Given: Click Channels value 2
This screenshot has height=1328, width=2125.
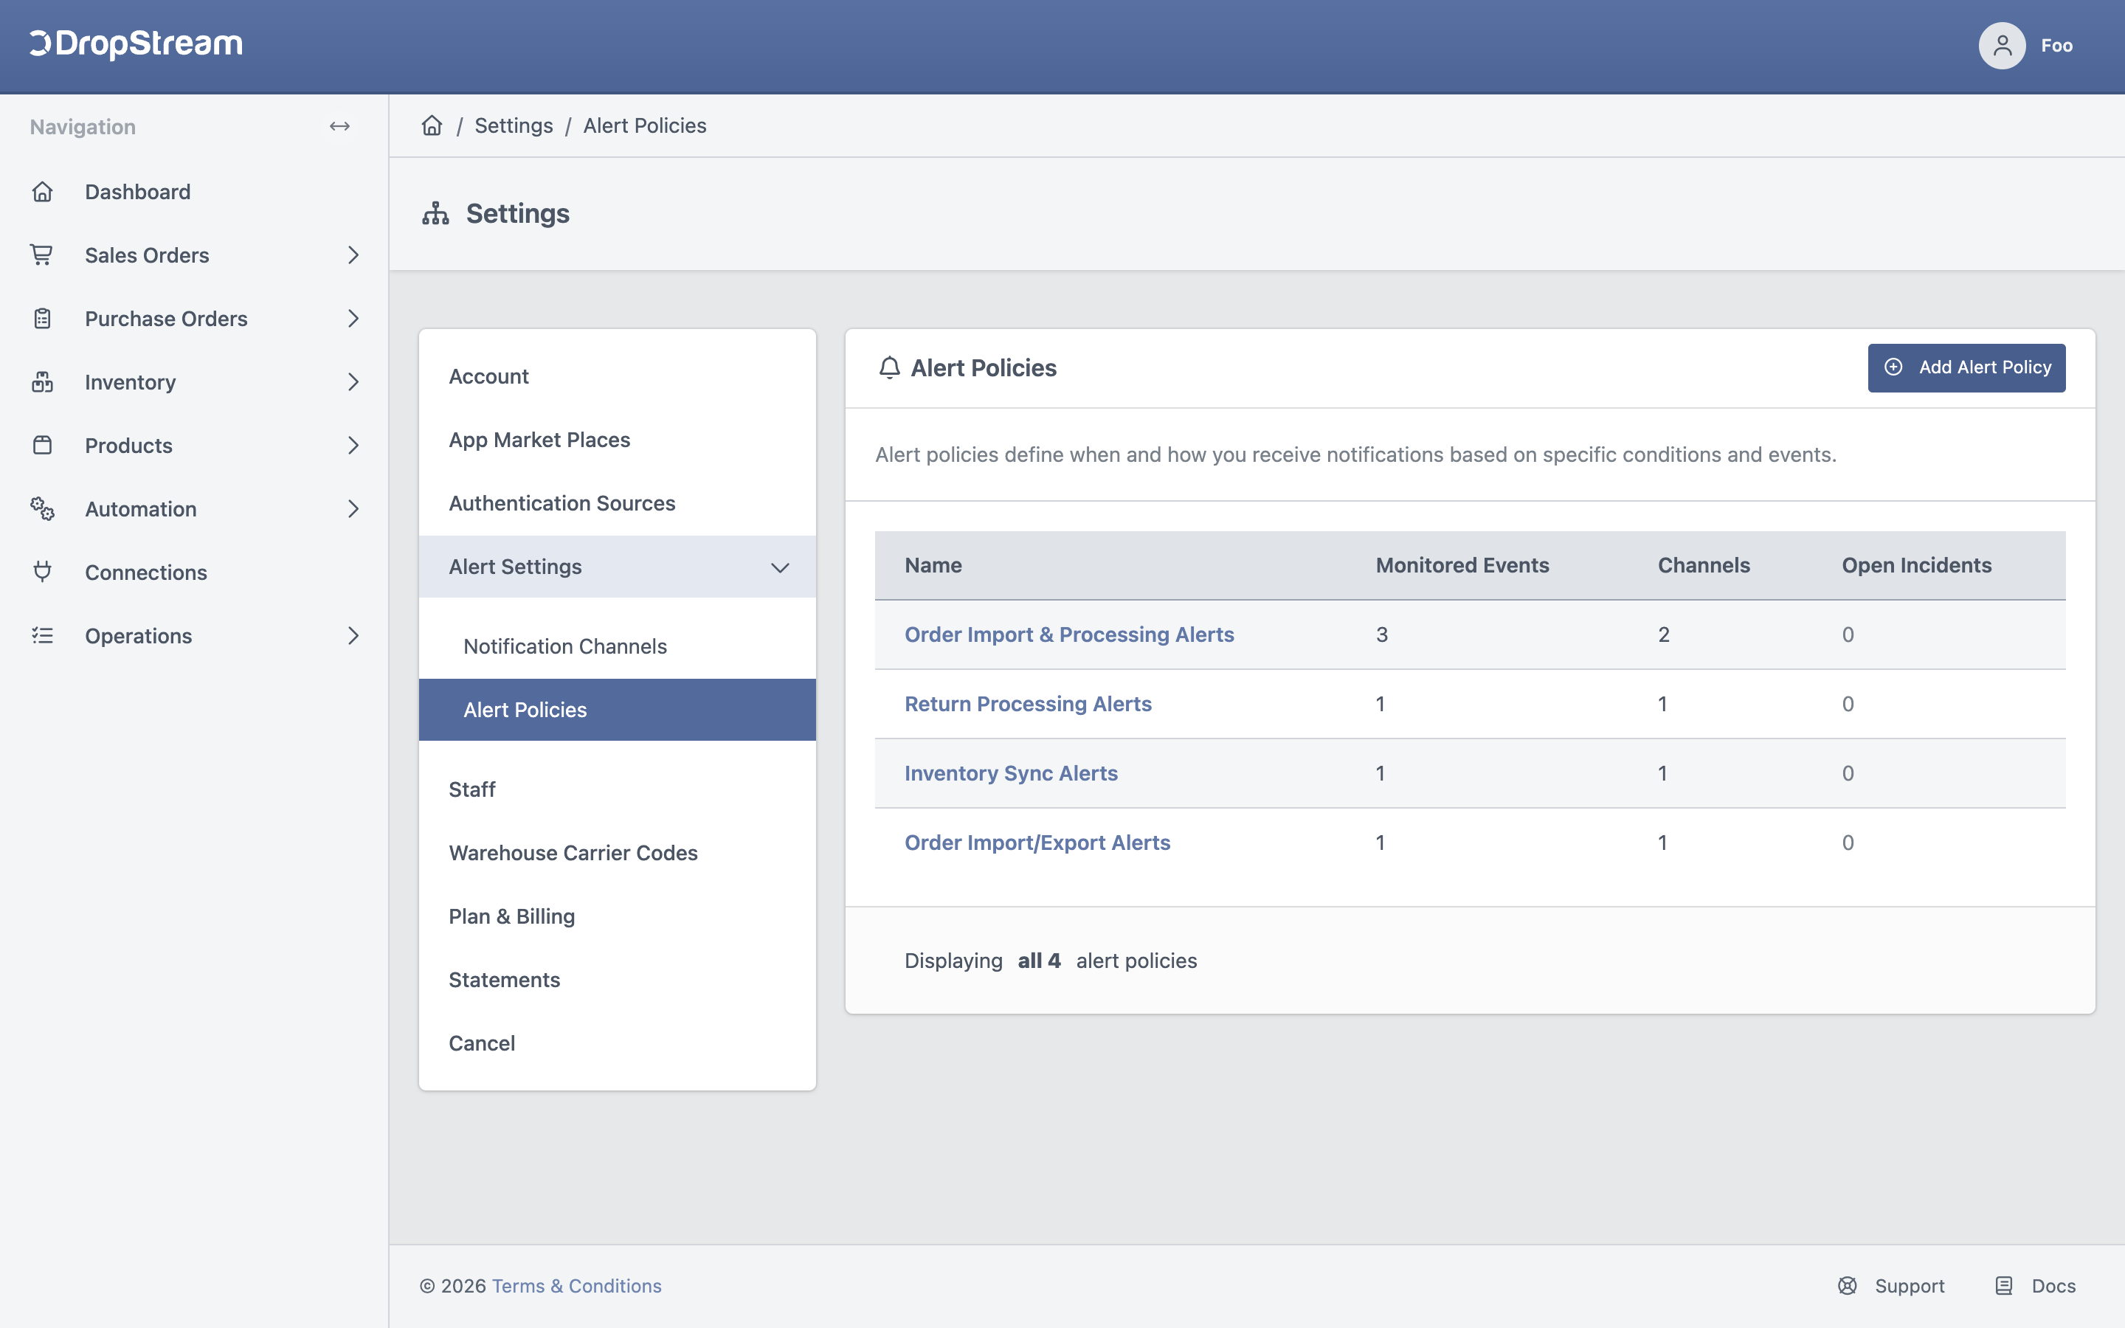Looking at the screenshot, I should tap(1664, 634).
